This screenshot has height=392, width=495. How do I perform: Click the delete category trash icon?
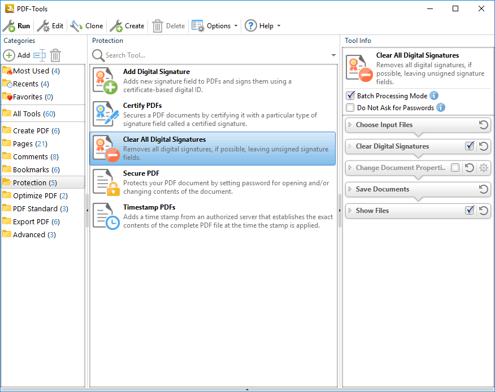[x=55, y=55]
